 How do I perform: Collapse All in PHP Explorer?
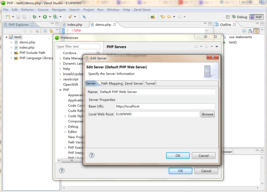pos(45,31)
